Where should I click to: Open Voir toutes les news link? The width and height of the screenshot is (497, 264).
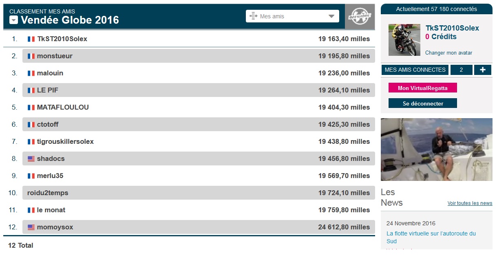point(470,203)
